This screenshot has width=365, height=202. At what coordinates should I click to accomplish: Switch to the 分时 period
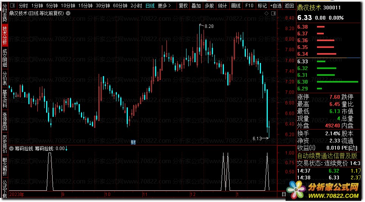pos(23,6)
